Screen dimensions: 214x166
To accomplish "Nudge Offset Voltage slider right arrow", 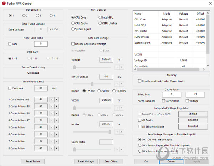I will (122, 84).
